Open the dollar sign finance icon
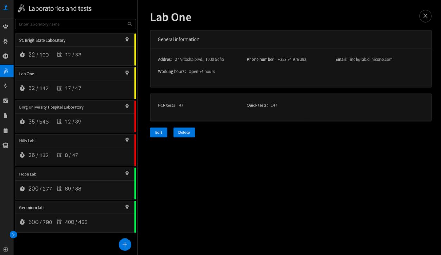 pos(6,86)
